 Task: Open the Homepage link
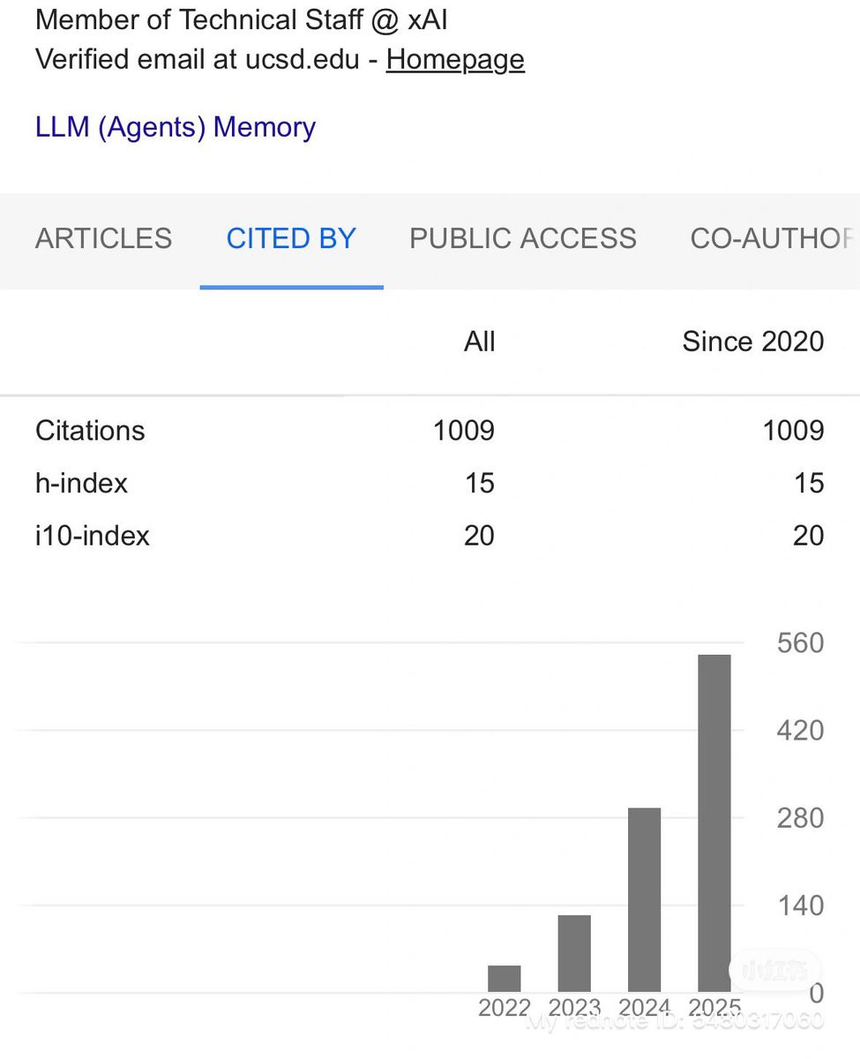click(455, 59)
